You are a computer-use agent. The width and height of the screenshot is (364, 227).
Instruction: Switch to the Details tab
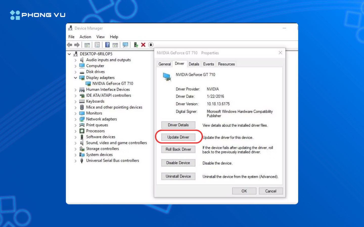(x=194, y=64)
